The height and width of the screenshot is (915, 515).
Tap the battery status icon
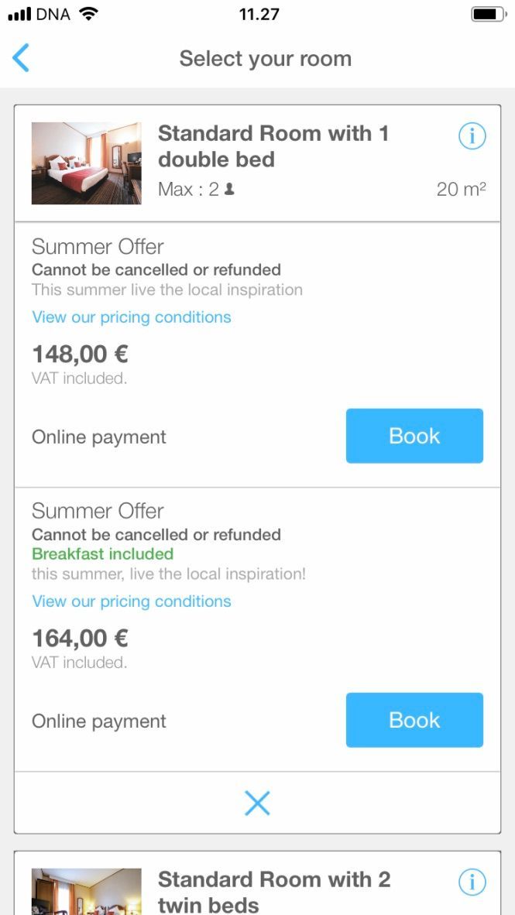click(489, 14)
